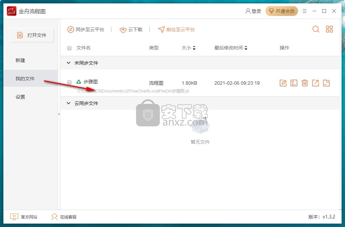Maximize the 金舟流程图 window
This screenshot has width=345, height=227.
point(324,11)
